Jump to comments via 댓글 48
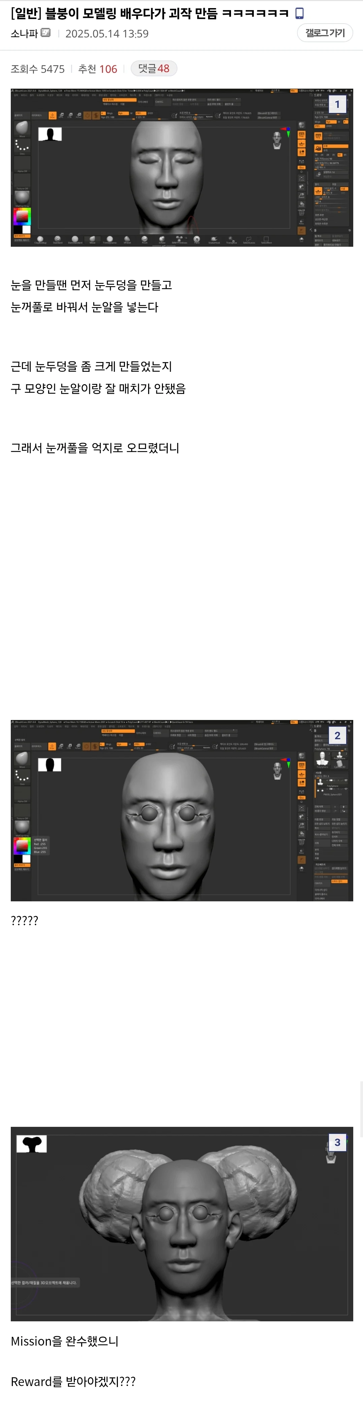 point(154,68)
